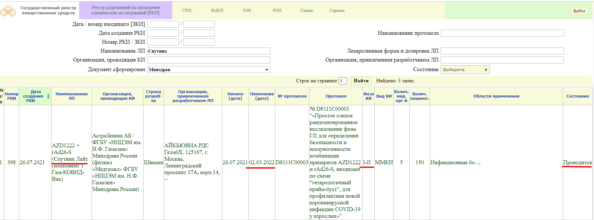Click the Наименование ЛП field with Спутник
Image resolution: width=594 pixels, height=220 pixels.
pos(208,51)
